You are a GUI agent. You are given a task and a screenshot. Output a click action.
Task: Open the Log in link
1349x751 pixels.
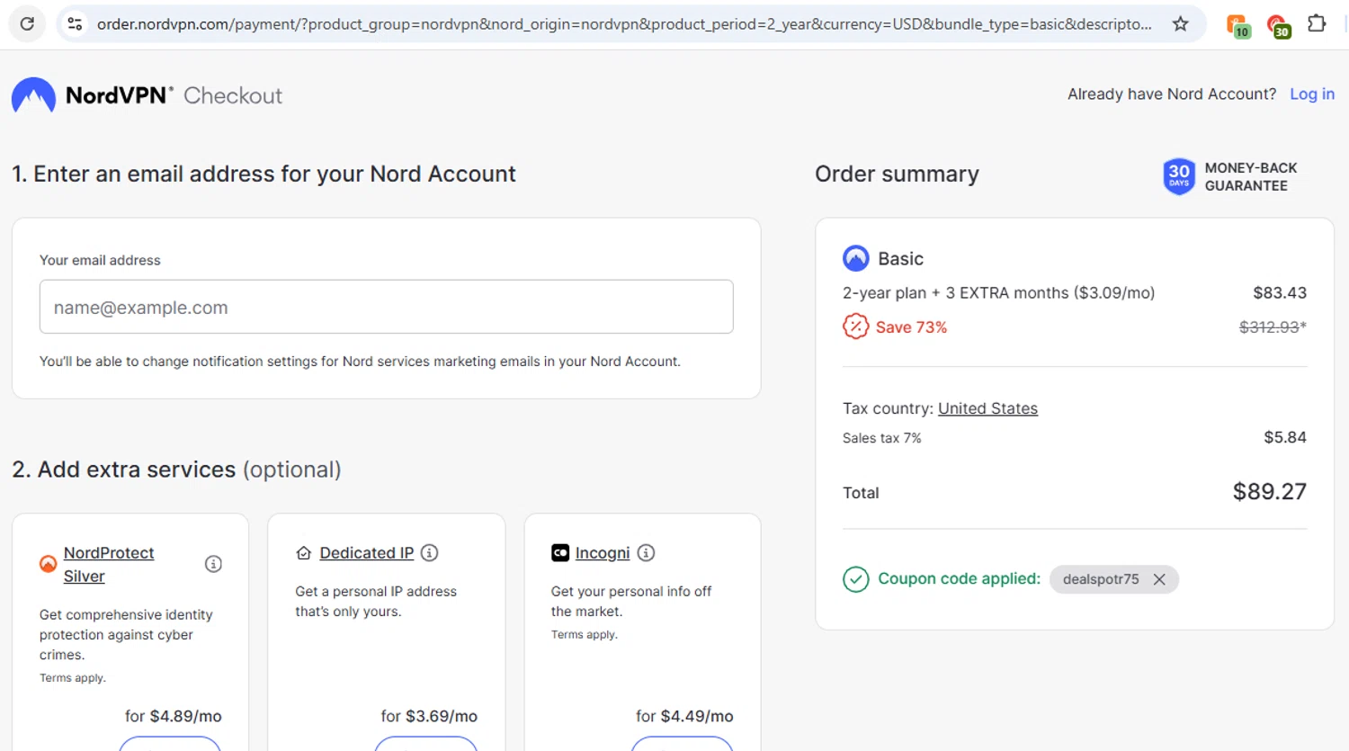pyautogui.click(x=1312, y=94)
